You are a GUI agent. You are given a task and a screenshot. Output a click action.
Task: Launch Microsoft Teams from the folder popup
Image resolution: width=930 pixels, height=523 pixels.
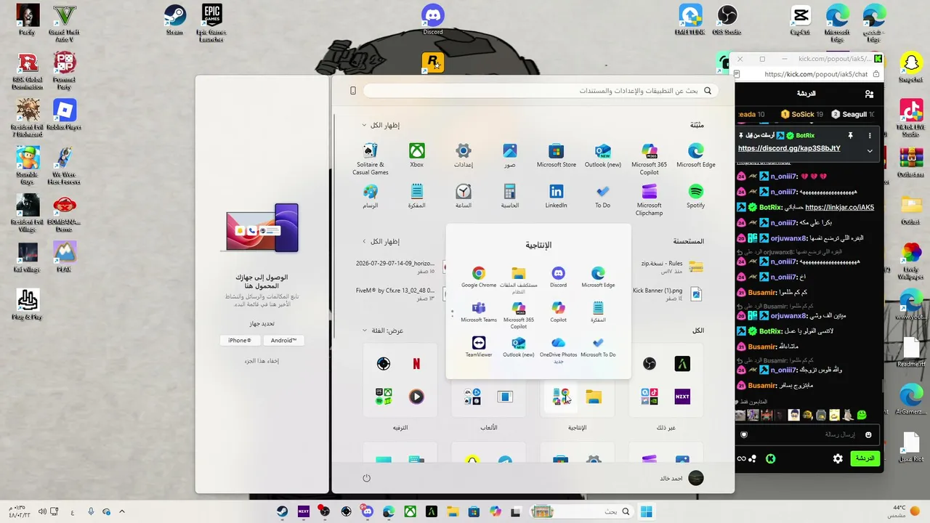pos(479,312)
